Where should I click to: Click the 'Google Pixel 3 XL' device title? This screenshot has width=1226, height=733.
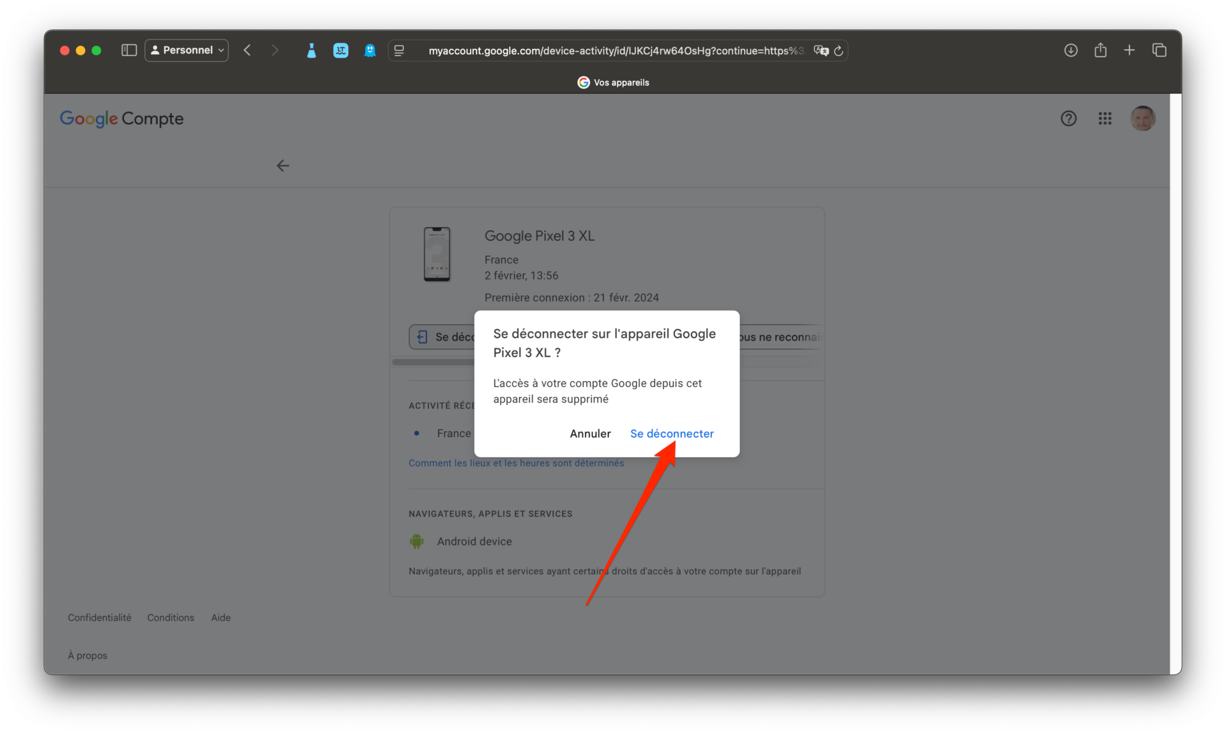(540, 236)
